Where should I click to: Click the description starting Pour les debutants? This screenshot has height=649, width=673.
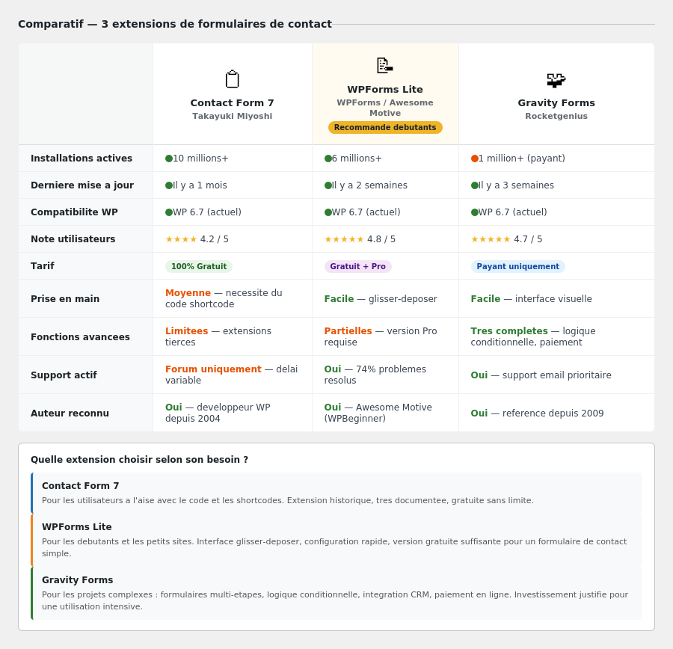pos(334,547)
